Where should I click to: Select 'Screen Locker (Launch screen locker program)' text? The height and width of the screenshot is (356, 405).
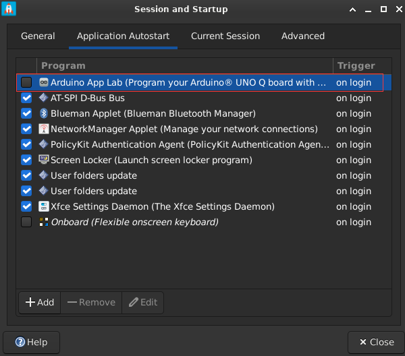[x=151, y=160]
